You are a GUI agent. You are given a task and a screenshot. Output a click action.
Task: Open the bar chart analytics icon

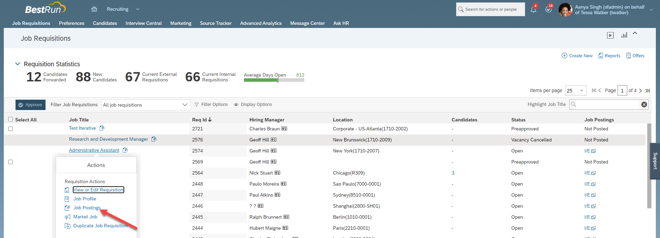(624, 35)
